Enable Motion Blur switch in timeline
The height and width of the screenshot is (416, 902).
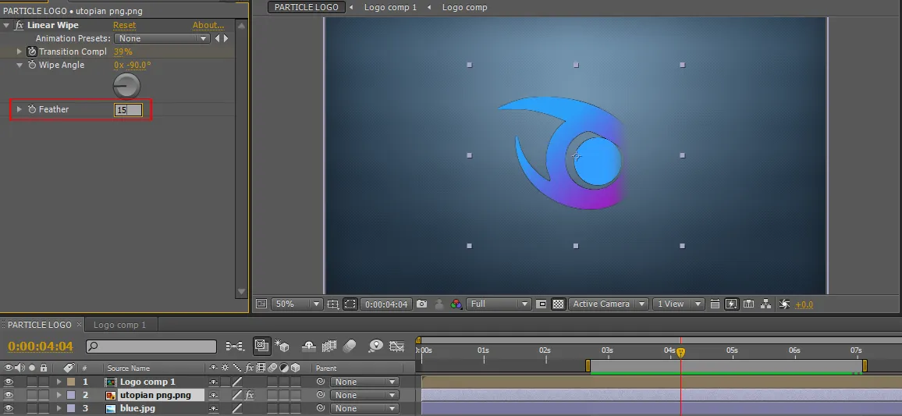pos(350,346)
